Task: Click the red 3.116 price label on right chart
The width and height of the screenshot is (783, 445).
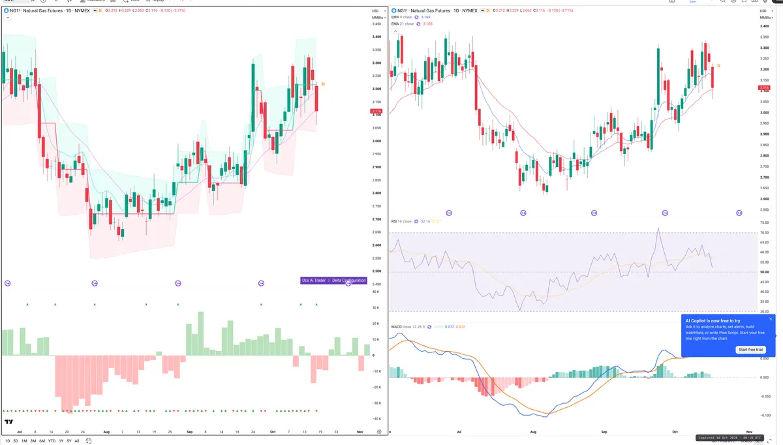Action: click(765, 87)
